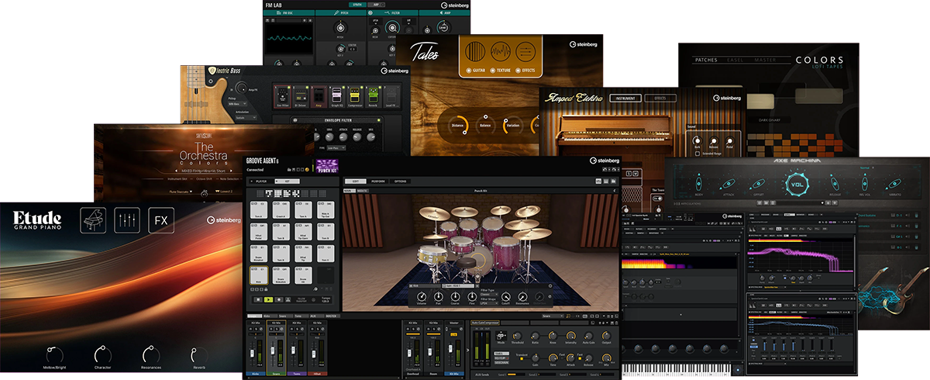Open the Master tab in Colors Lofi Tapes

pyautogui.click(x=766, y=60)
